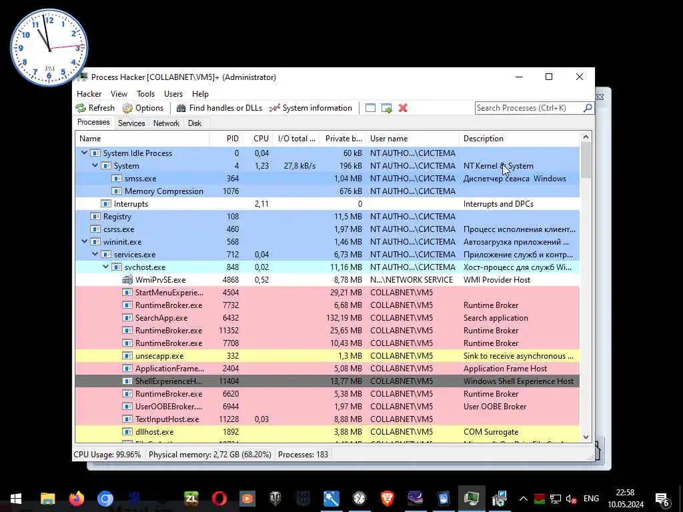
Task: Open Firefox from the taskbar
Action: [77, 499]
